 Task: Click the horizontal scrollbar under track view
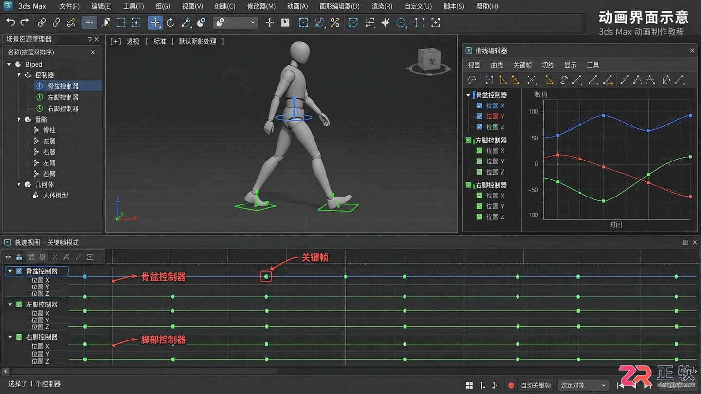coord(145,371)
